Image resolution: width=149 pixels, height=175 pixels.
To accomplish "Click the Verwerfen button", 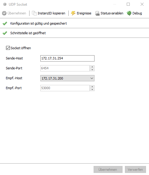I will [x=135, y=170].
